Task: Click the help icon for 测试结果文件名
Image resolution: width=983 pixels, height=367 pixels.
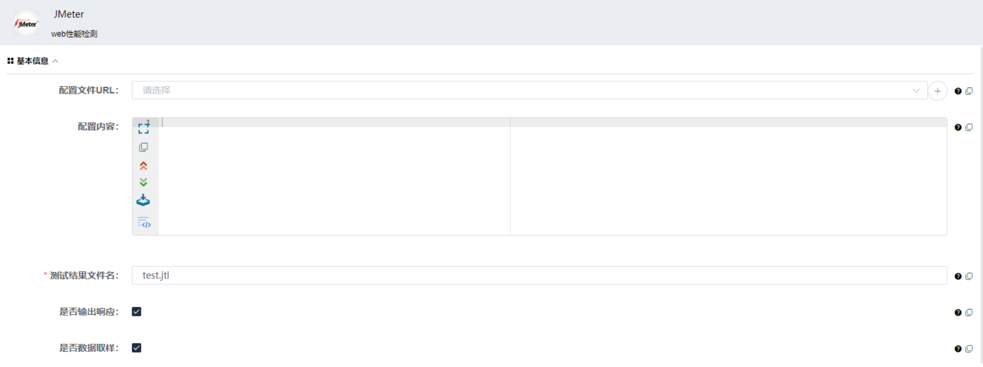Action: (958, 276)
